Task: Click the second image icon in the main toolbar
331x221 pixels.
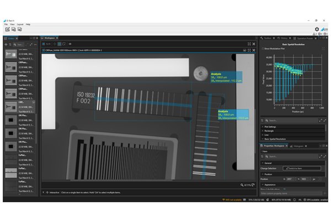Action: pyautogui.click(x=14, y=29)
